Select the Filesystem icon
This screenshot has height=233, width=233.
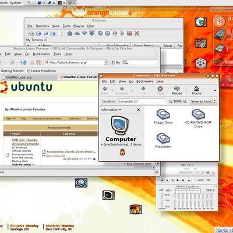point(163,138)
